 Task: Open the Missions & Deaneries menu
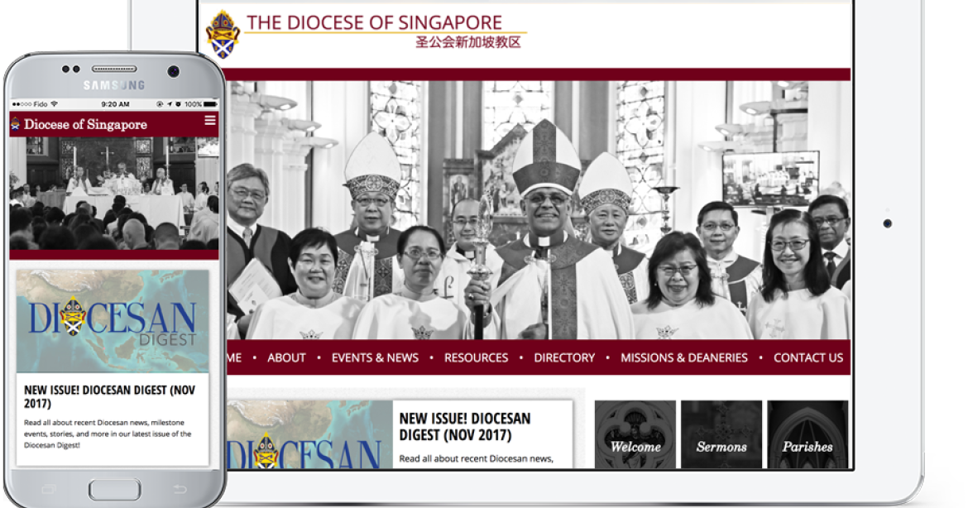click(x=684, y=357)
